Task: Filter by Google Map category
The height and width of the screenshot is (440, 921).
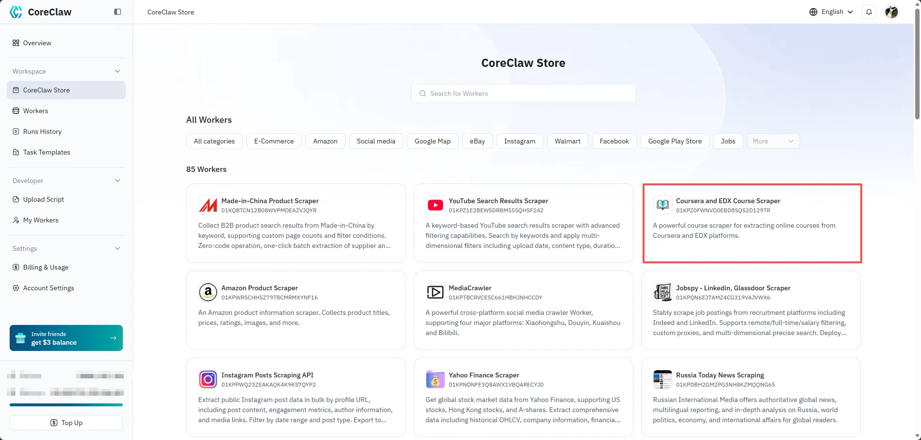Action: click(433, 141)
